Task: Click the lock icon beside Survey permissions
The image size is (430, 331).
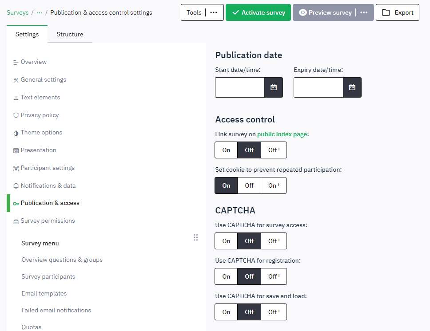Action: (16, 221)
